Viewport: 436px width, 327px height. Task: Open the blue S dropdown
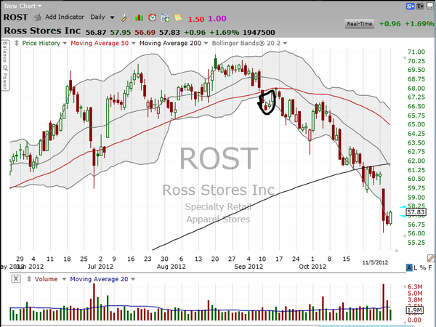[411, 6]
